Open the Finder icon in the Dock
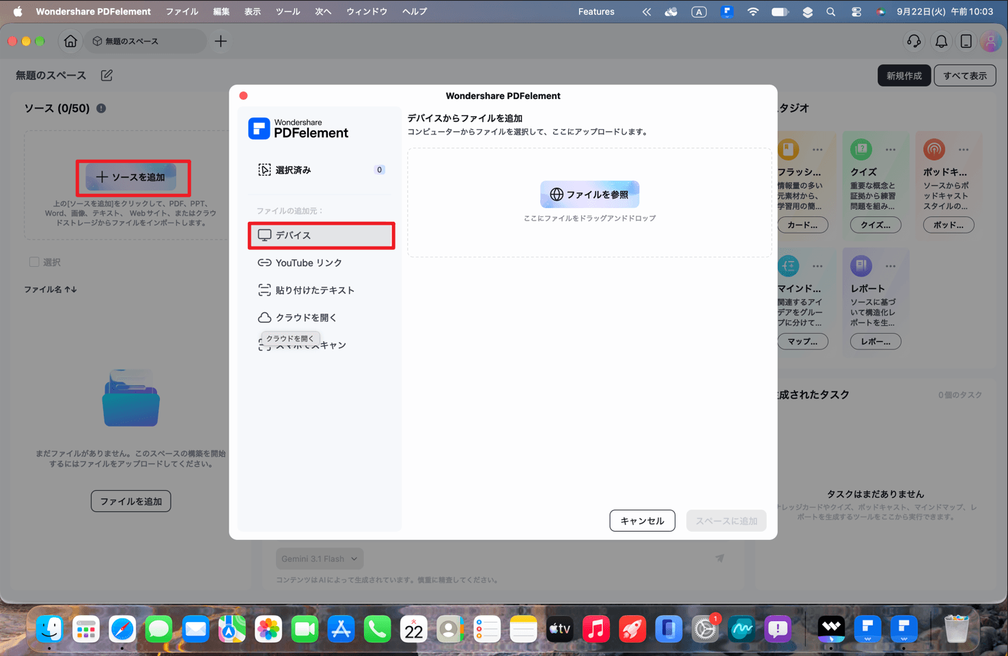Image resolution: width=1008 pixels, height=656 pixels. coord(50,629)
